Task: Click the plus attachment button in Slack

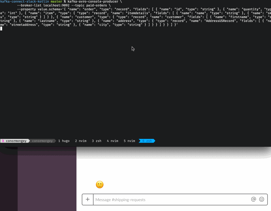Action: click(x=88, y=200)
